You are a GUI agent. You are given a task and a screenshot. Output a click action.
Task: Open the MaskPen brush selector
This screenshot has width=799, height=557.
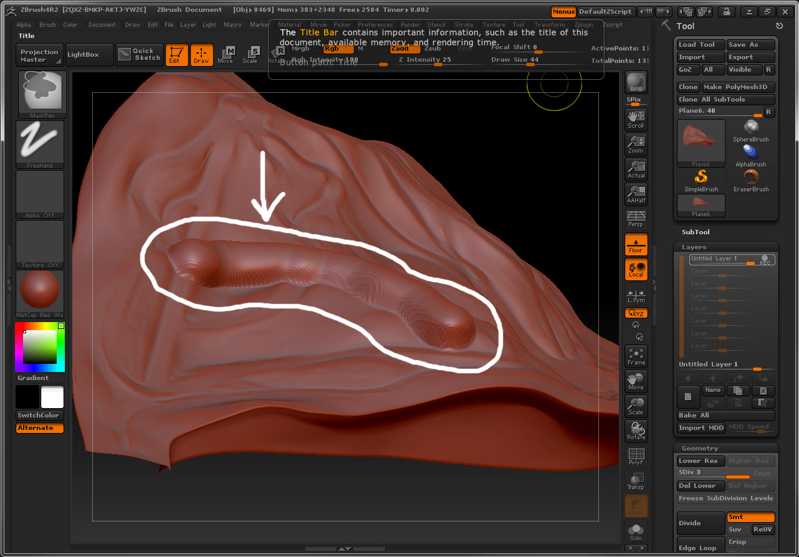click(41, 94)
